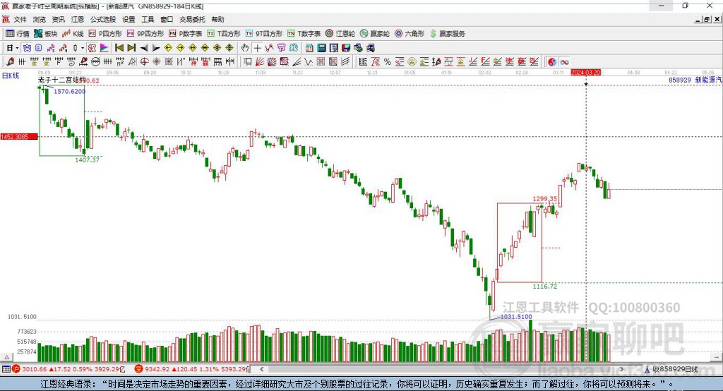723x391 pixels.
Task: Open the 帮助 menu
Action: pyautogui.click(x=217, y=19)
